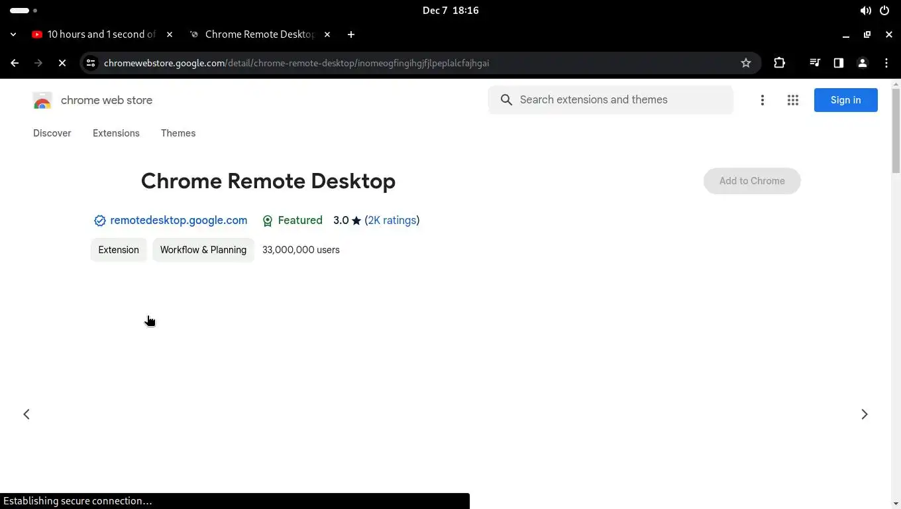Click the Sign in button
This screenshot has height=509, width=901.
point(846,100)
